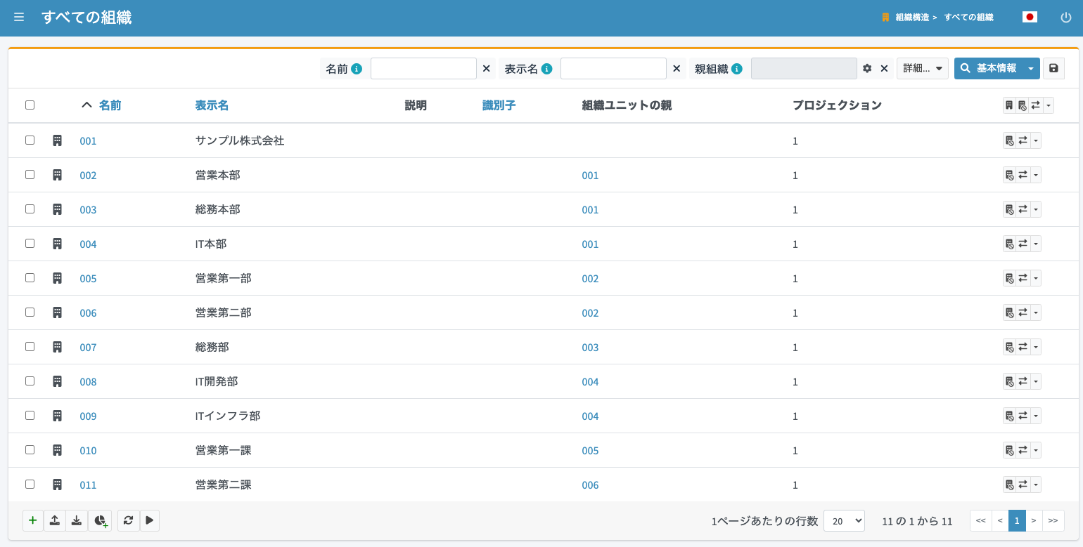Click disable icon in row 011
1083x547 pixels.
1009,485
